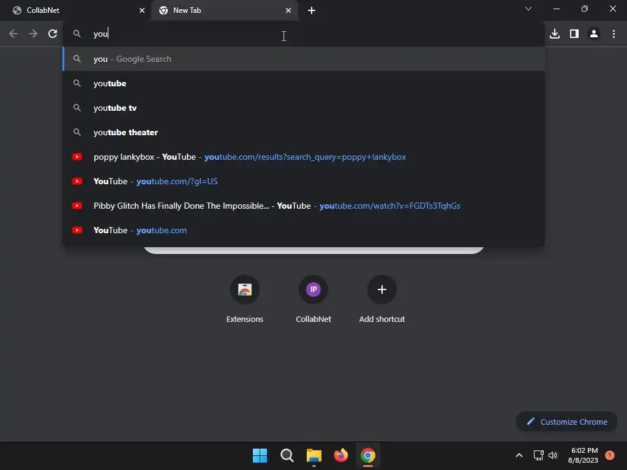
Task: Click the Add shortcut plus tile
Action: (x=382, y=299)
